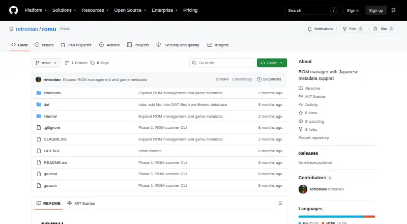Screen dimensions: 407x224
Task: Click the Go portion of languages bar
Action: [331, 216]
